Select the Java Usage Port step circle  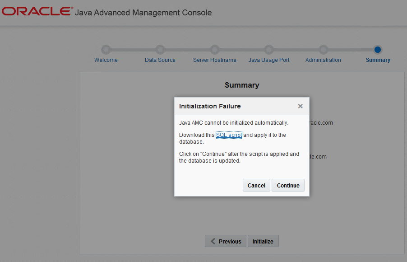269,49
